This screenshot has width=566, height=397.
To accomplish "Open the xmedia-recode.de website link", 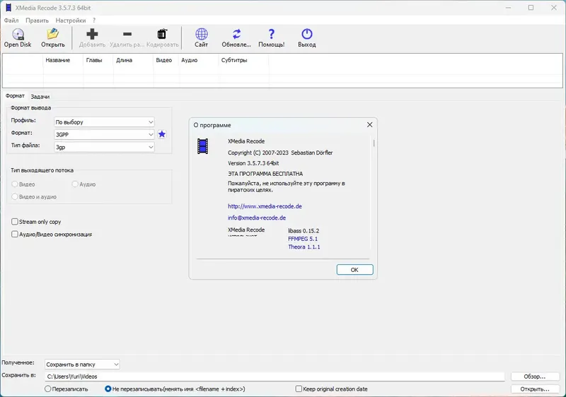I will 265,206.
